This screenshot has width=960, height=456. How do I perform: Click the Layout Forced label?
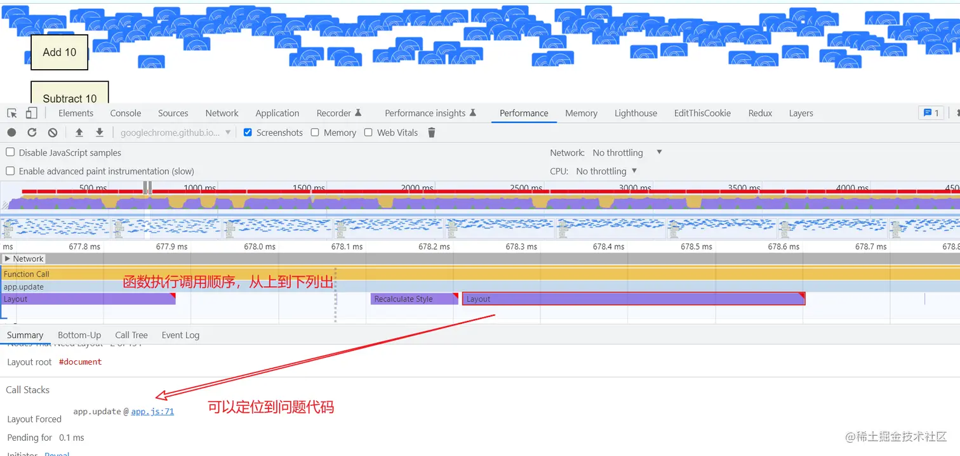[34, 419]
